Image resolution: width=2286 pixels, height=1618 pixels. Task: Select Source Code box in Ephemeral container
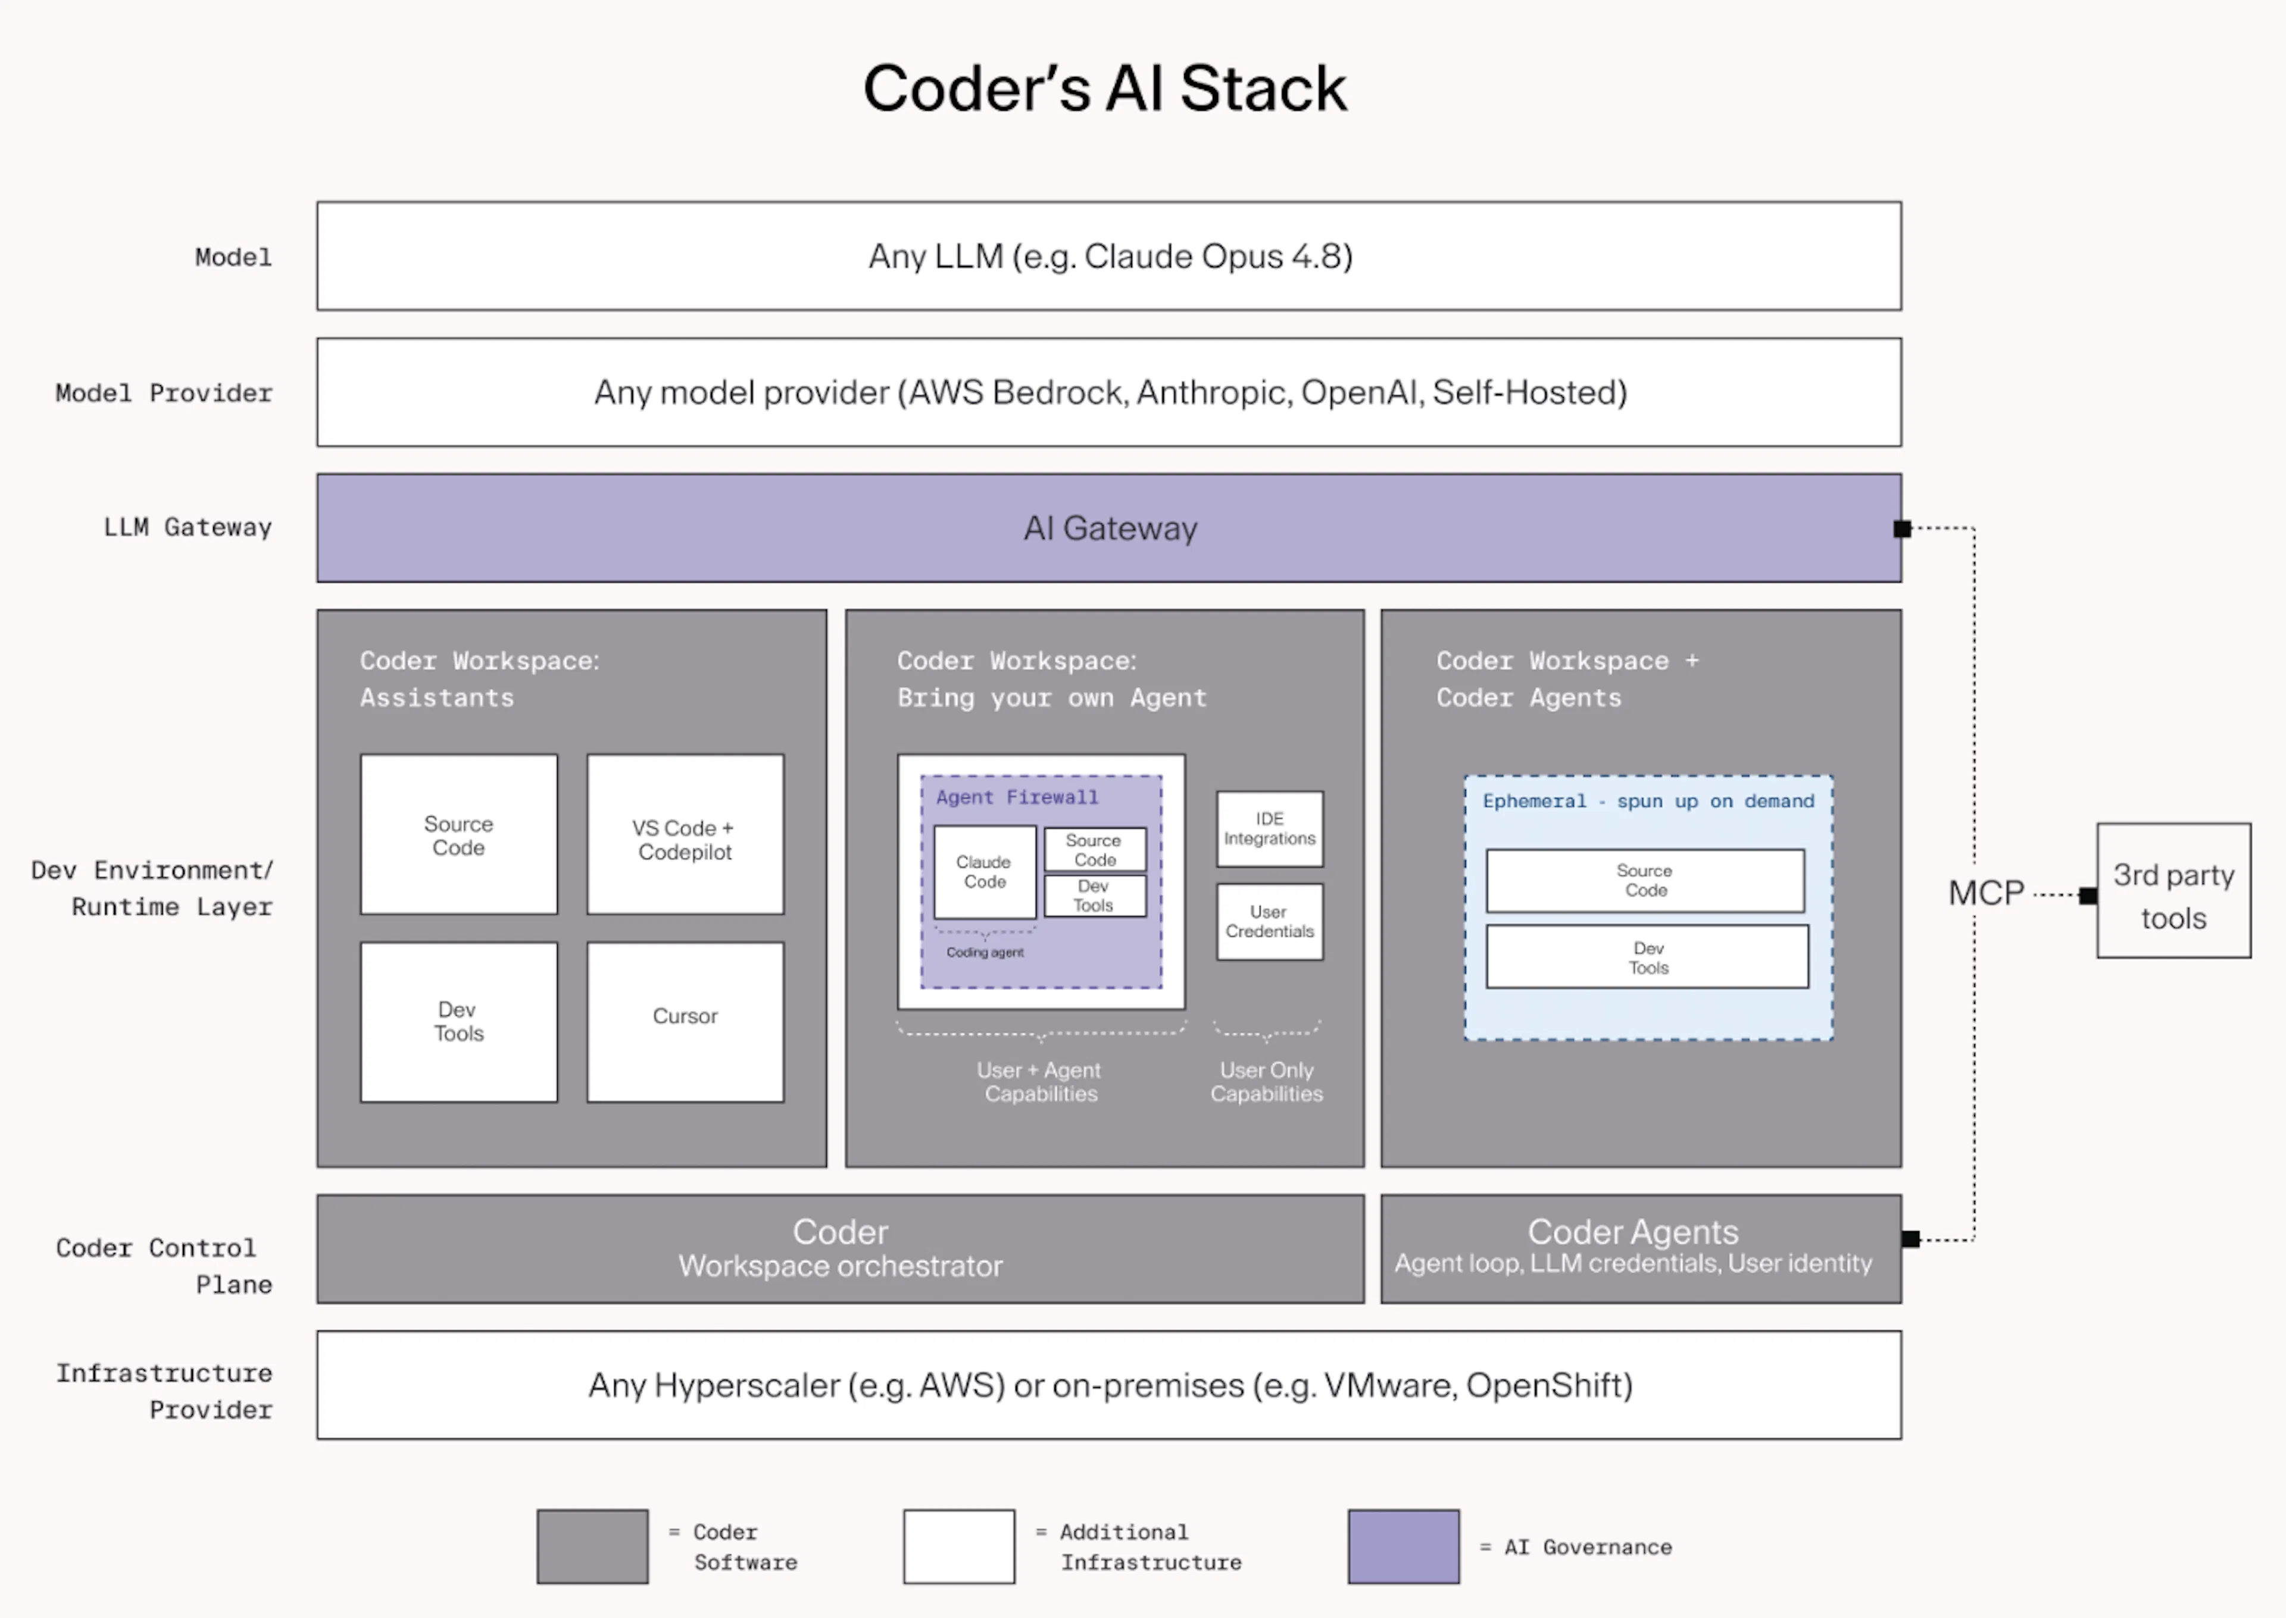click(x=1645, y=881)
